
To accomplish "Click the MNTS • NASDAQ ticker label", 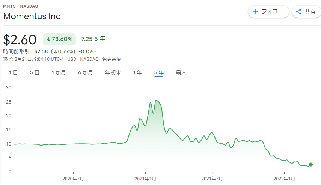I will (21, 6).
